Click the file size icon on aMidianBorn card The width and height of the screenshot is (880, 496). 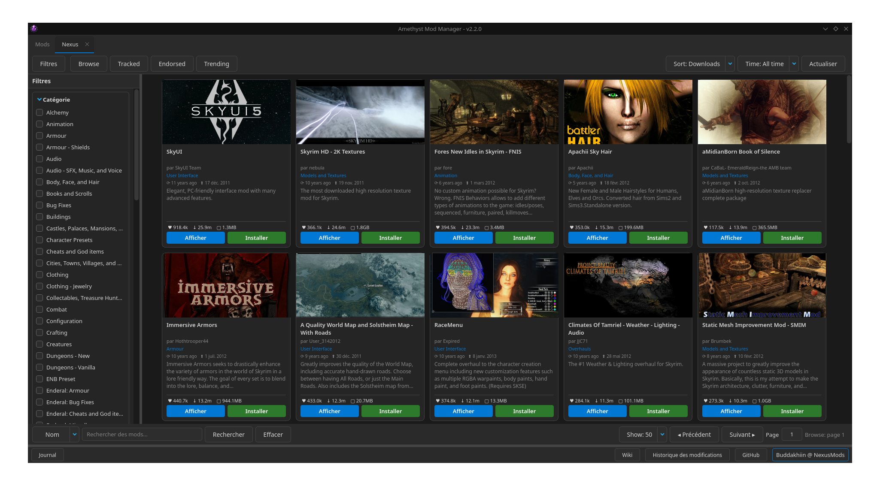(x=755, y=227)
